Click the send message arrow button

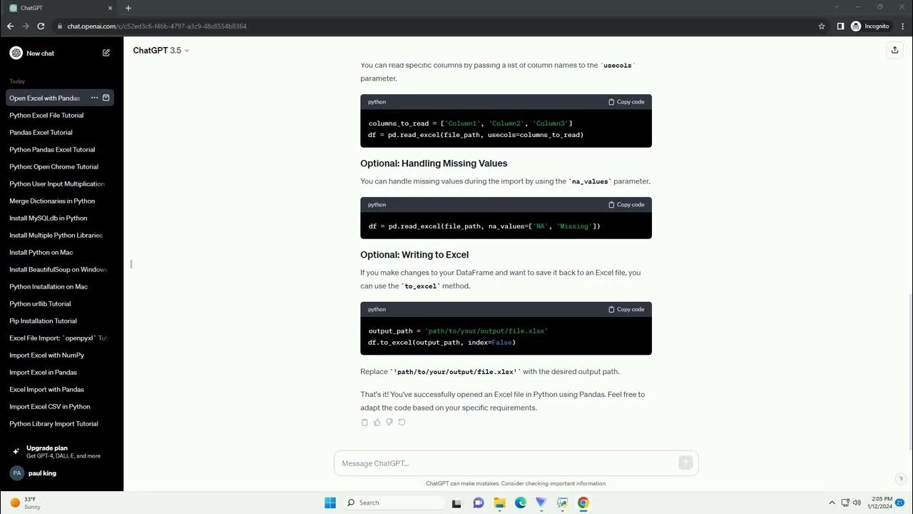[x=685, y=463]
